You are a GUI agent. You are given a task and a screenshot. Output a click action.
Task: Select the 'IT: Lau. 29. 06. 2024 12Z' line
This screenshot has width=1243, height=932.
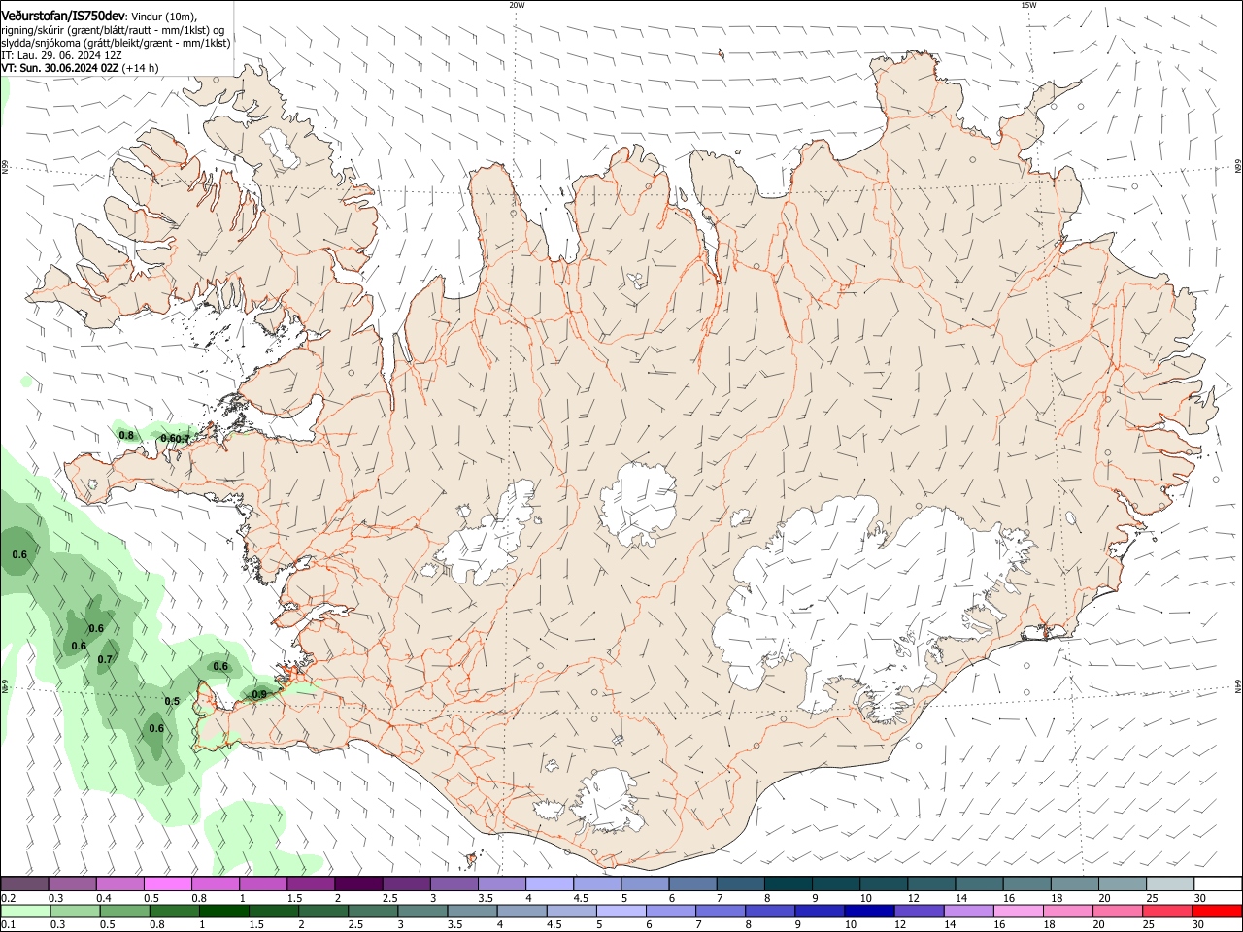coord(60,55)
